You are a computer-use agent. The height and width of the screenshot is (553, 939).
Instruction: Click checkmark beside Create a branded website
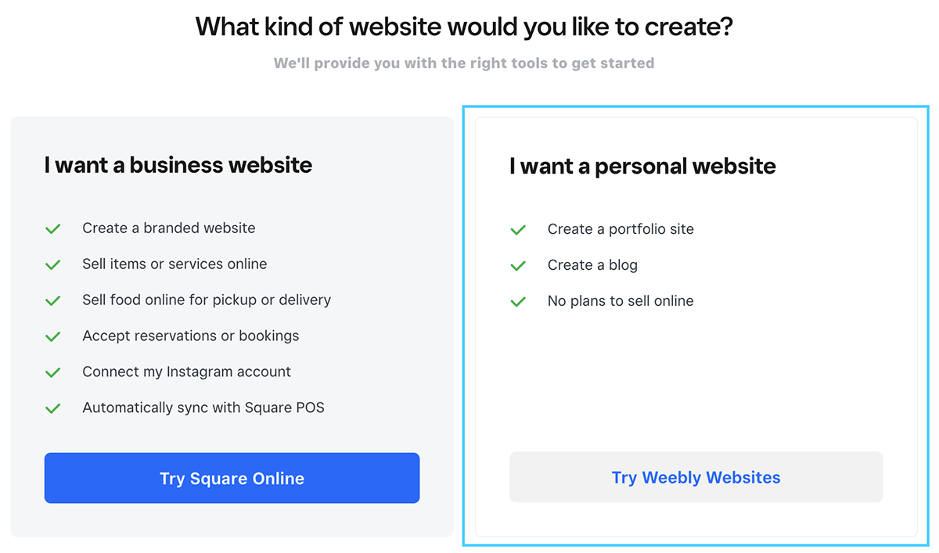pos(53,229)
